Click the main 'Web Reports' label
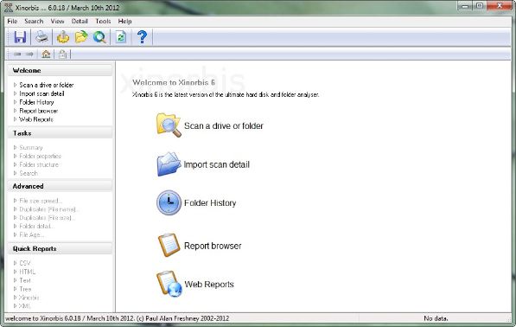 (x=209, y=285)
